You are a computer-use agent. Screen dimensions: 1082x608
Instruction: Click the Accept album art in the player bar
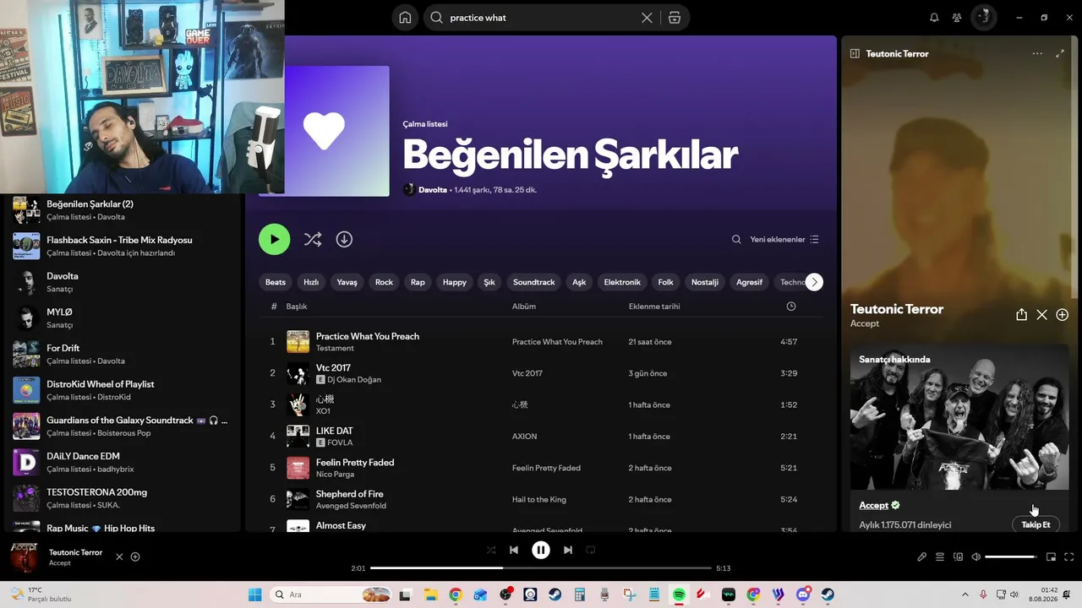(24, 557)
